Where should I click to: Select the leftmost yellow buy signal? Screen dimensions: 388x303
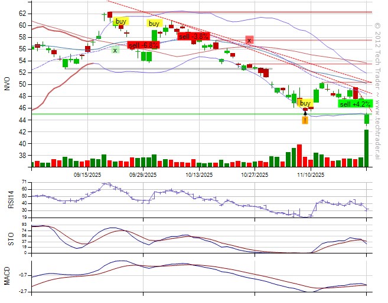[x=120, y=21]
